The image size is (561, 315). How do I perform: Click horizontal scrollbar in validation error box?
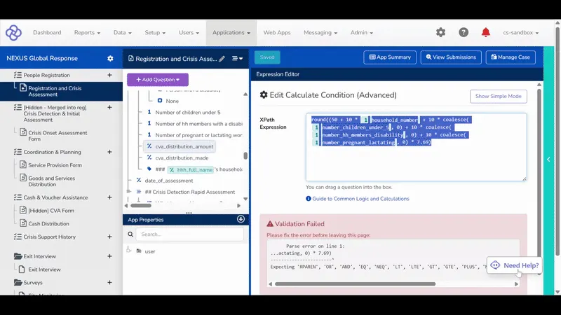[x=355, y=284]
